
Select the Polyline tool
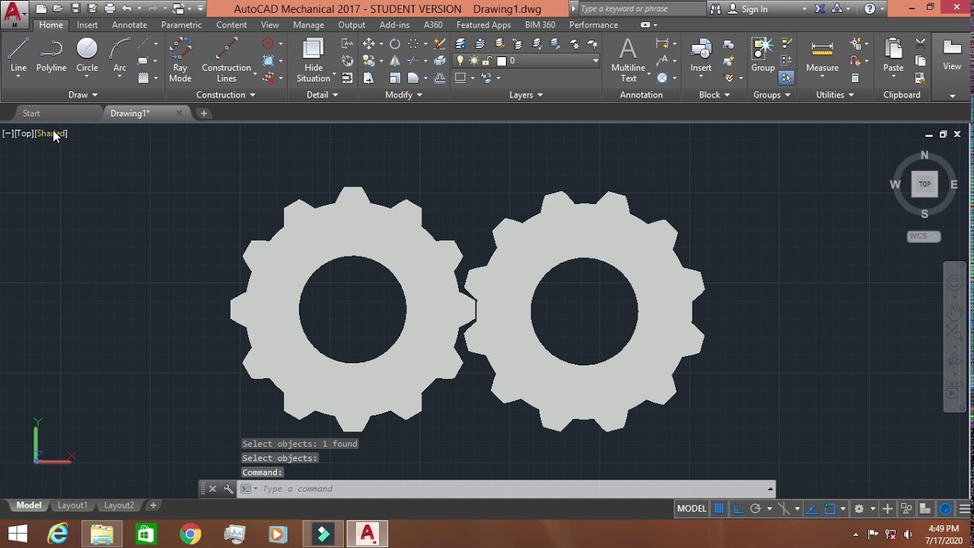(x=51, y=57)
